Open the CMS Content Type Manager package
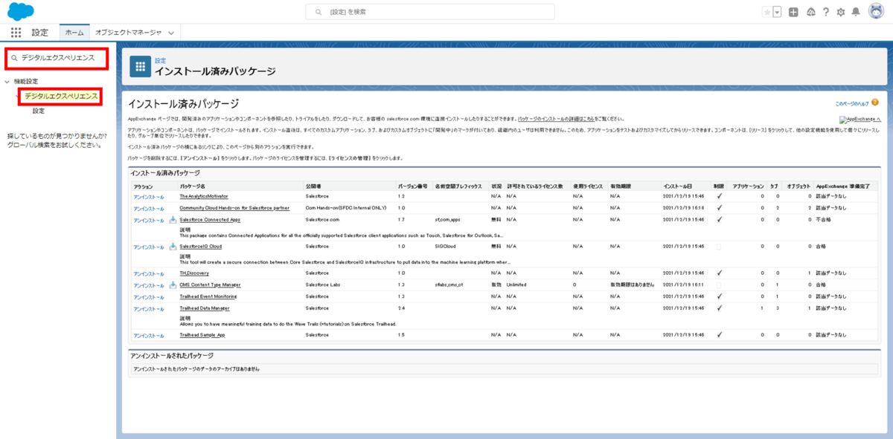The width and height of the screenshot is (893, 439). (x=210, y=284)
